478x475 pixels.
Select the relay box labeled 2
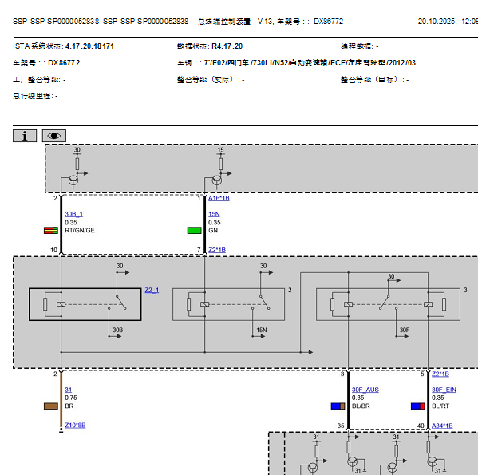[x=229, y=304]
